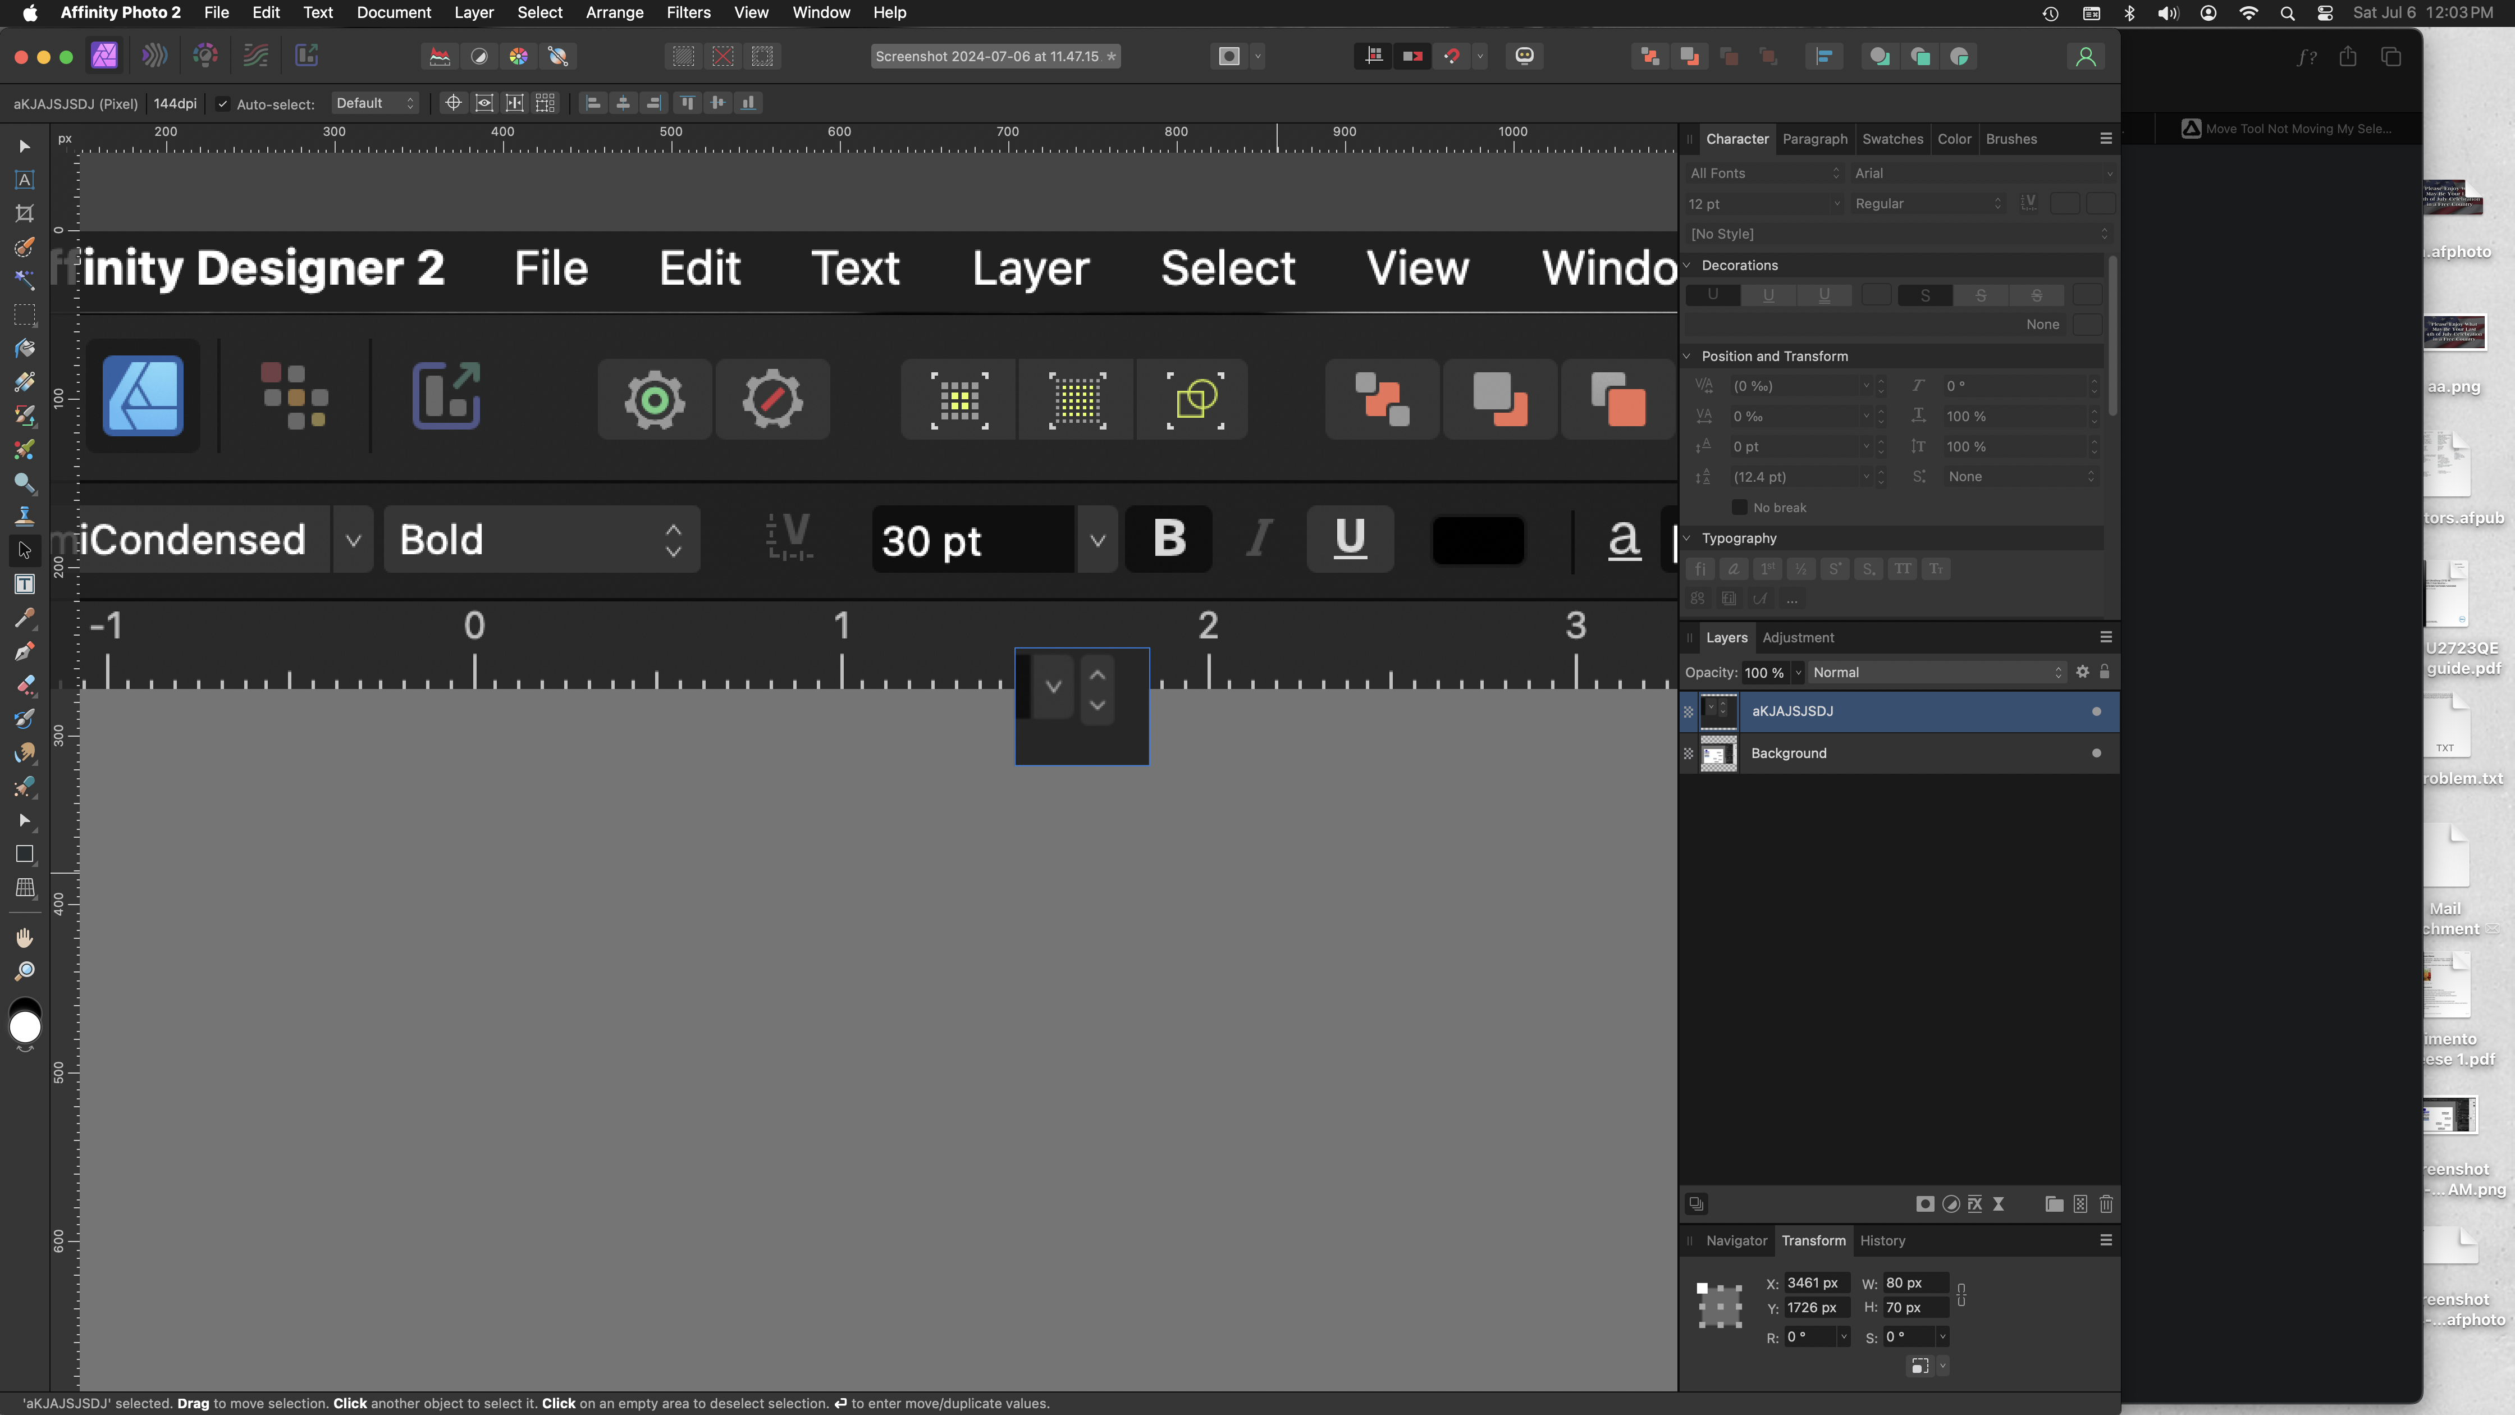This screenshot has width=2515, height=1415.
Task: Open the All Fonts collection dropdown
Action: click(1764, 173)
